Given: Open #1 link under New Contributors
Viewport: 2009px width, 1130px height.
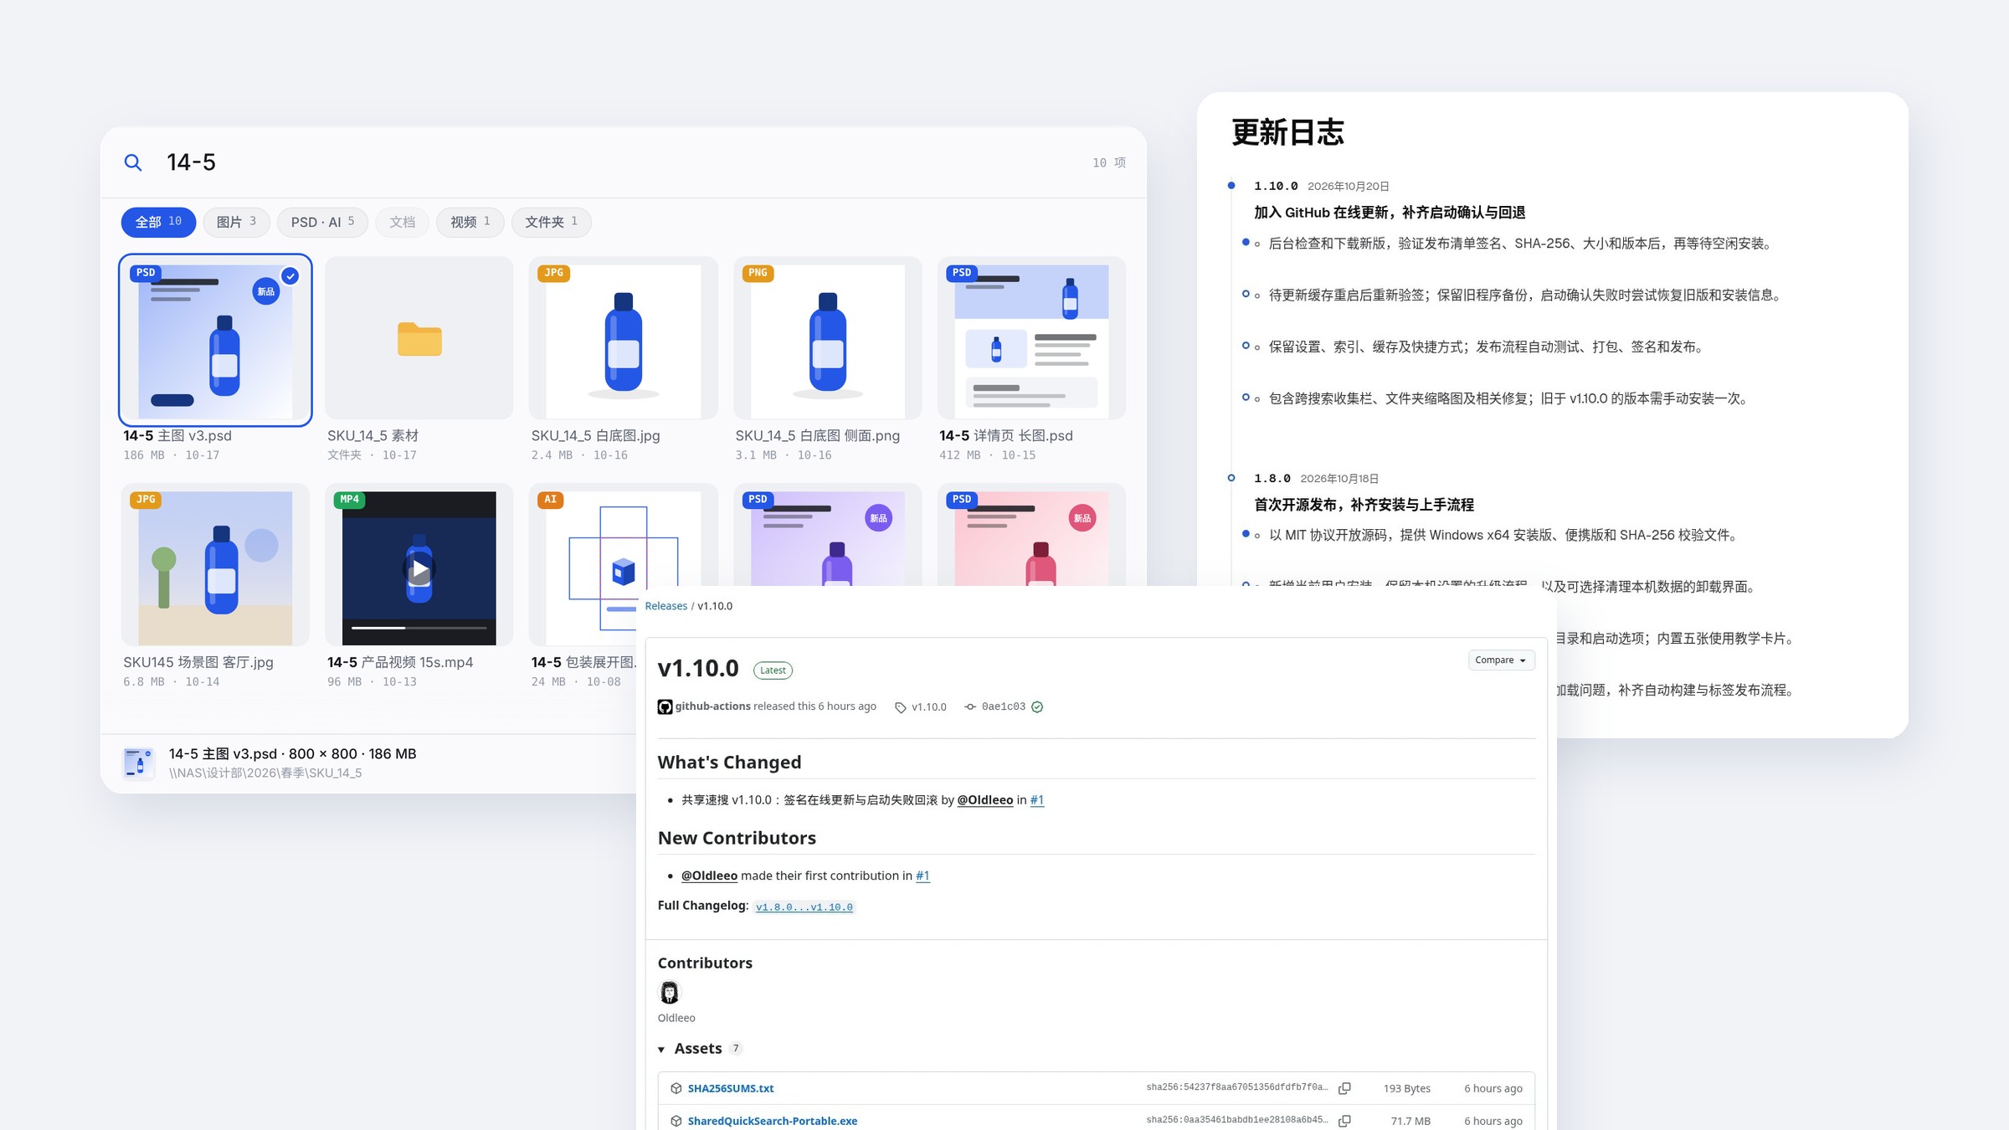Looking at the screenshot, I should pyautogui.click(x=922, y=876).
